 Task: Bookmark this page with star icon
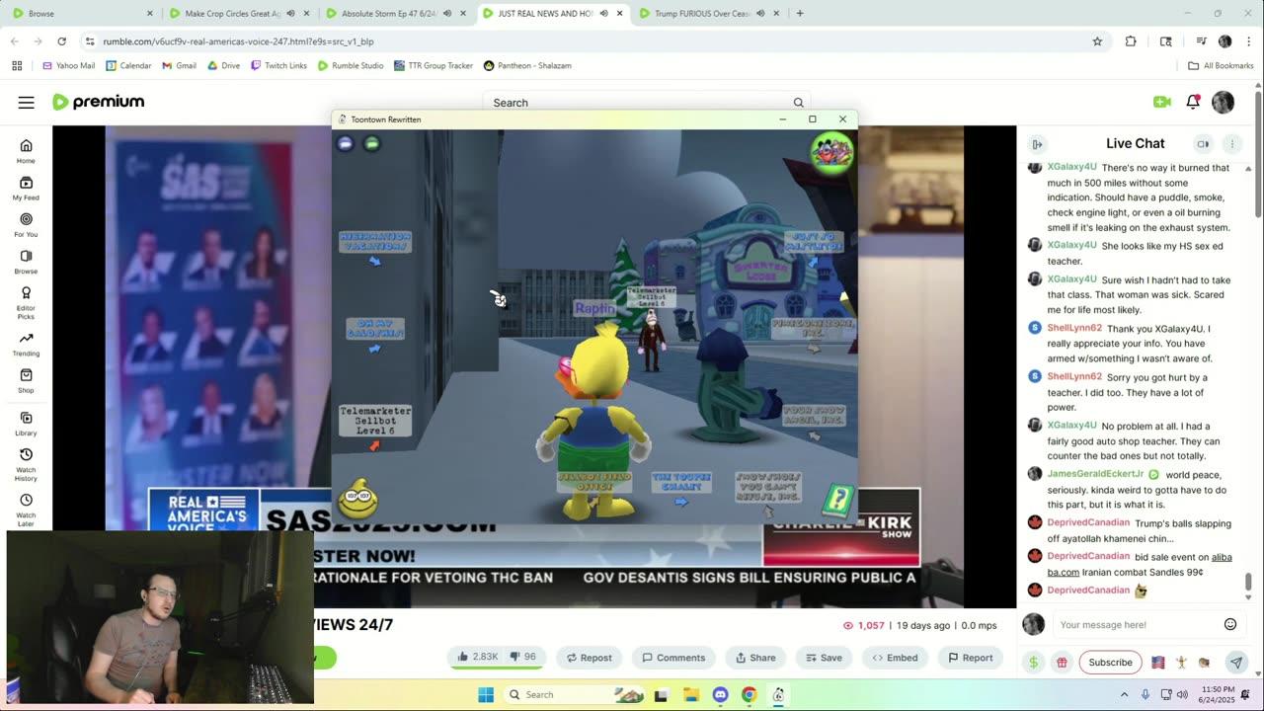[x=1097, y=41]
